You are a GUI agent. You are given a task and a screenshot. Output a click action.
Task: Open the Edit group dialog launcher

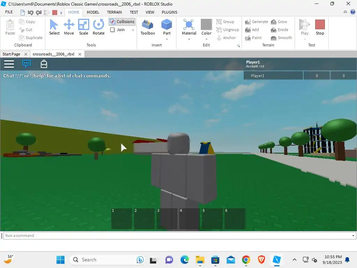coord(238,46)
